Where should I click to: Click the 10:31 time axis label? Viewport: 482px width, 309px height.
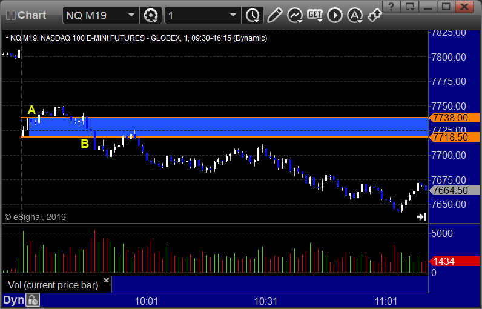[266, 301]
